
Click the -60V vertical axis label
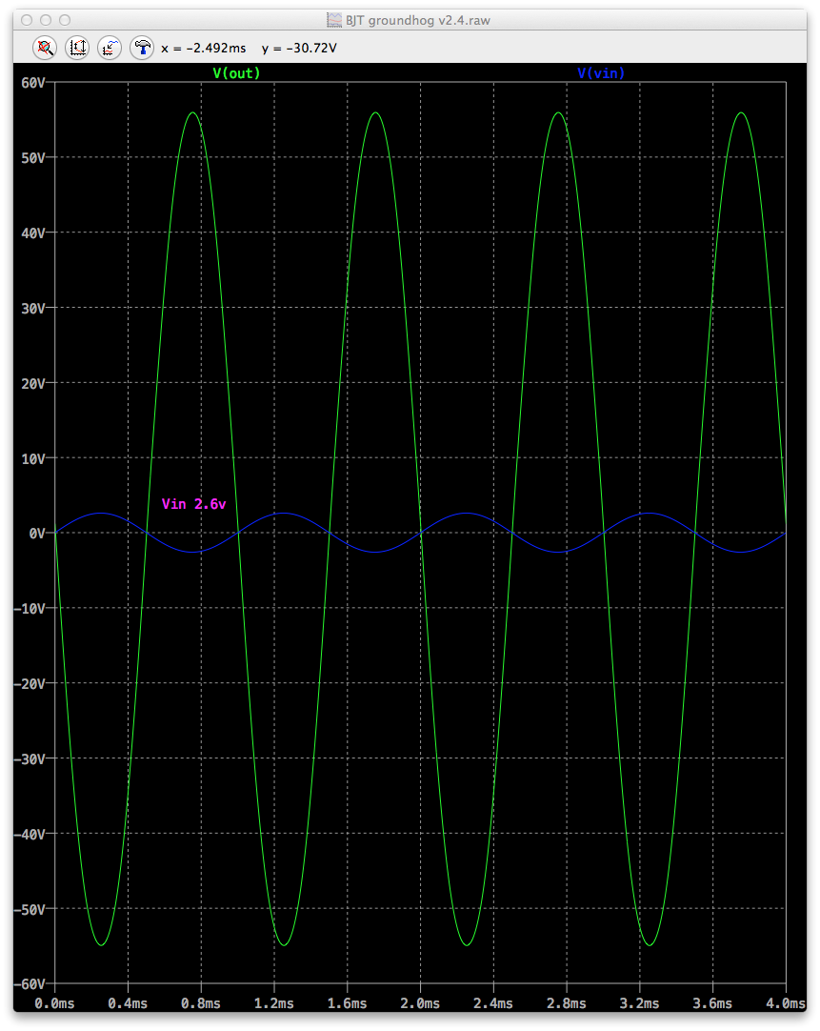click(x=30, y=984)
